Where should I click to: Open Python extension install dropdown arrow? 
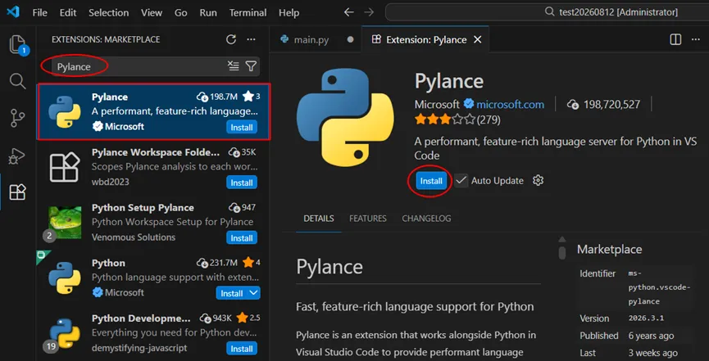254,293
